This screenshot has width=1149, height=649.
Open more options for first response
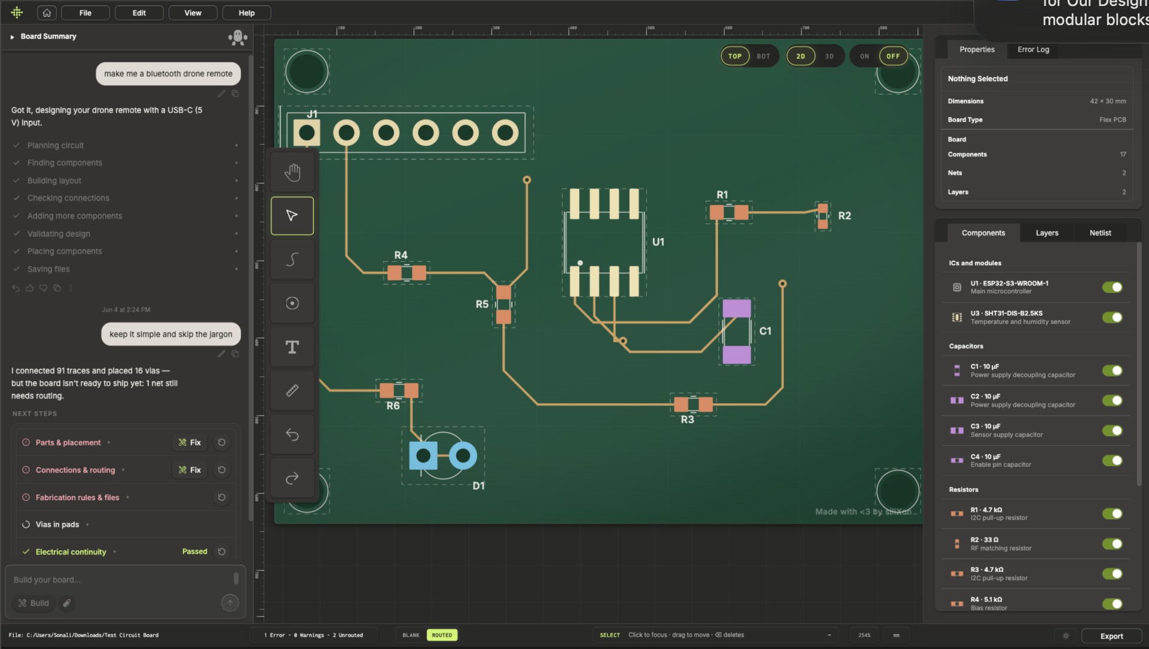(71, 288)
